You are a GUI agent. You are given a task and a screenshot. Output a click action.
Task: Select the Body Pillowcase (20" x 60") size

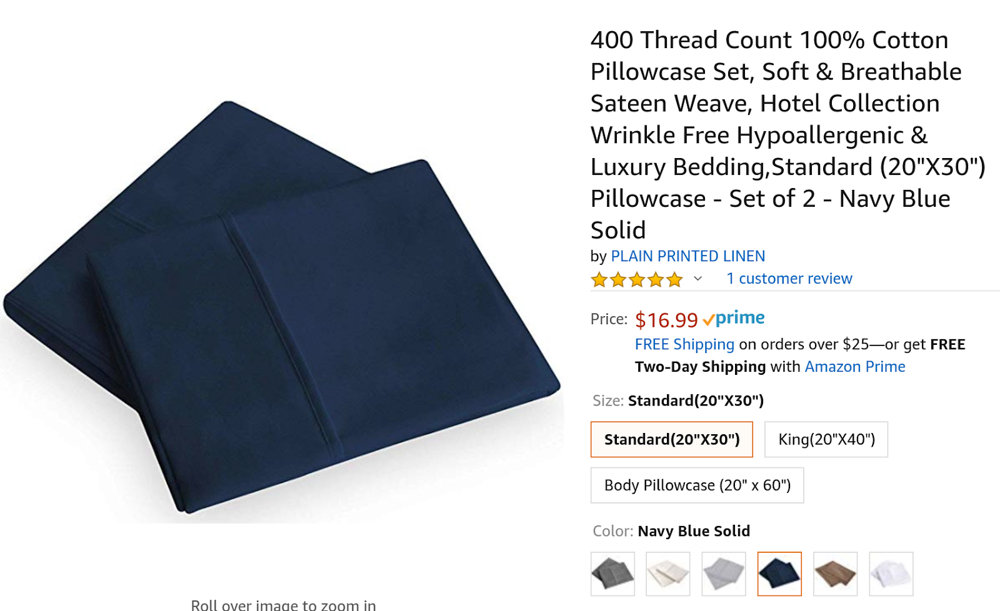coord(697,485)
